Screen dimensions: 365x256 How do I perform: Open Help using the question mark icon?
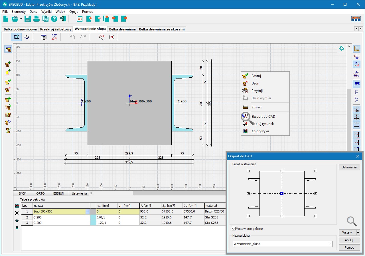point(54,19)
